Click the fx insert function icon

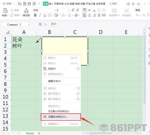point(45,24)
